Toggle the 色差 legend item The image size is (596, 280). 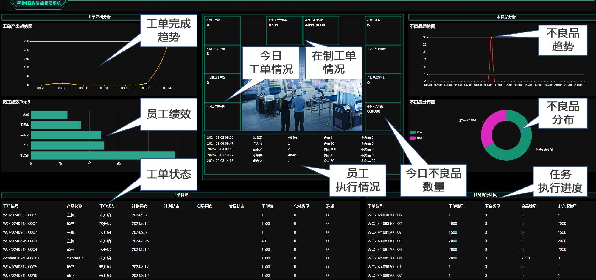click(416, 132)
